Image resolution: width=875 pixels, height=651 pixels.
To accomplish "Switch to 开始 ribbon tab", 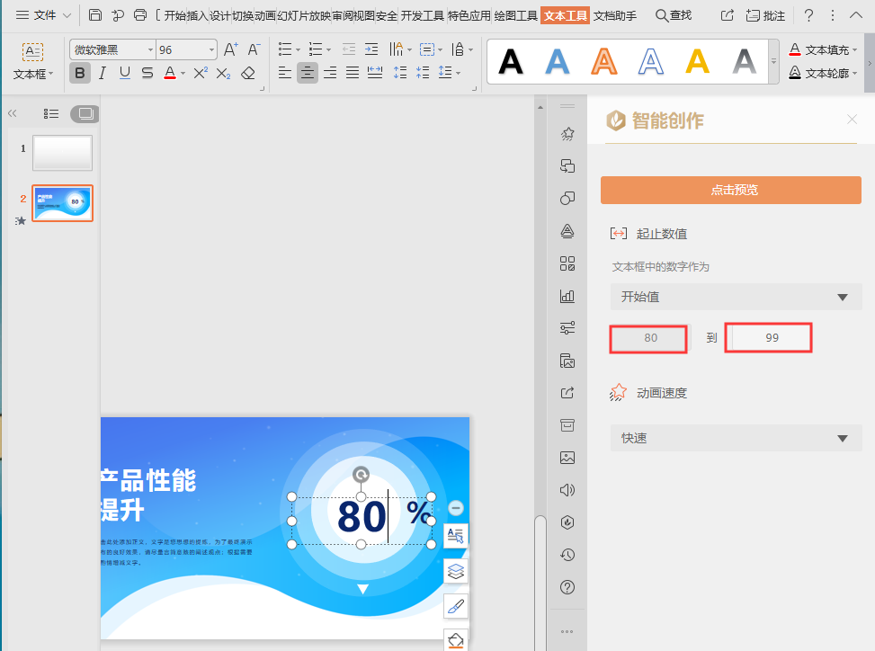I will 174,15.
